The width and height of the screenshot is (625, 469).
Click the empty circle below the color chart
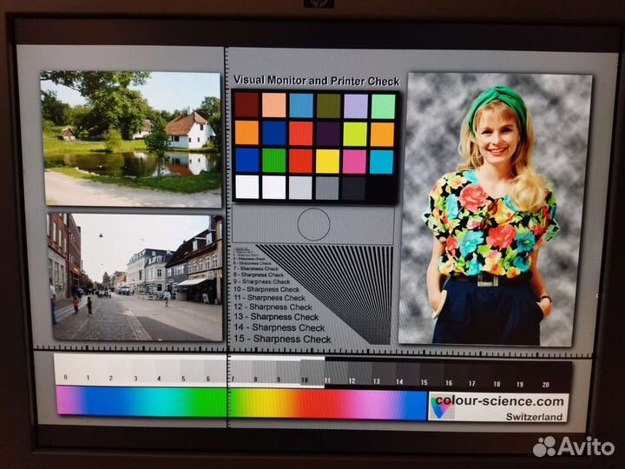(x=313, y=224)
